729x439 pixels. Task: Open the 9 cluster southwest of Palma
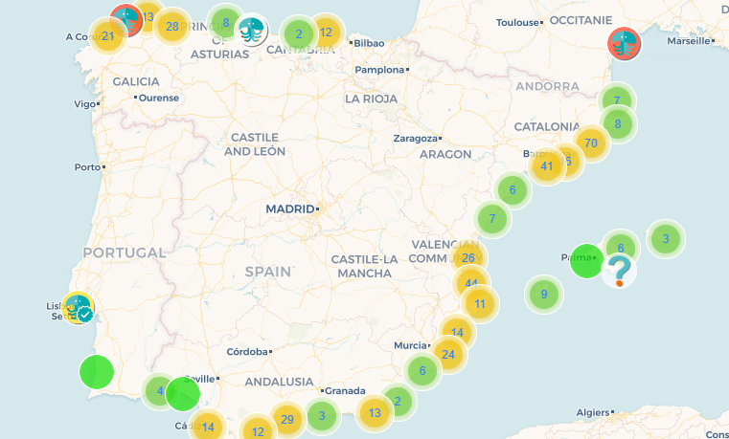[544, 294]
